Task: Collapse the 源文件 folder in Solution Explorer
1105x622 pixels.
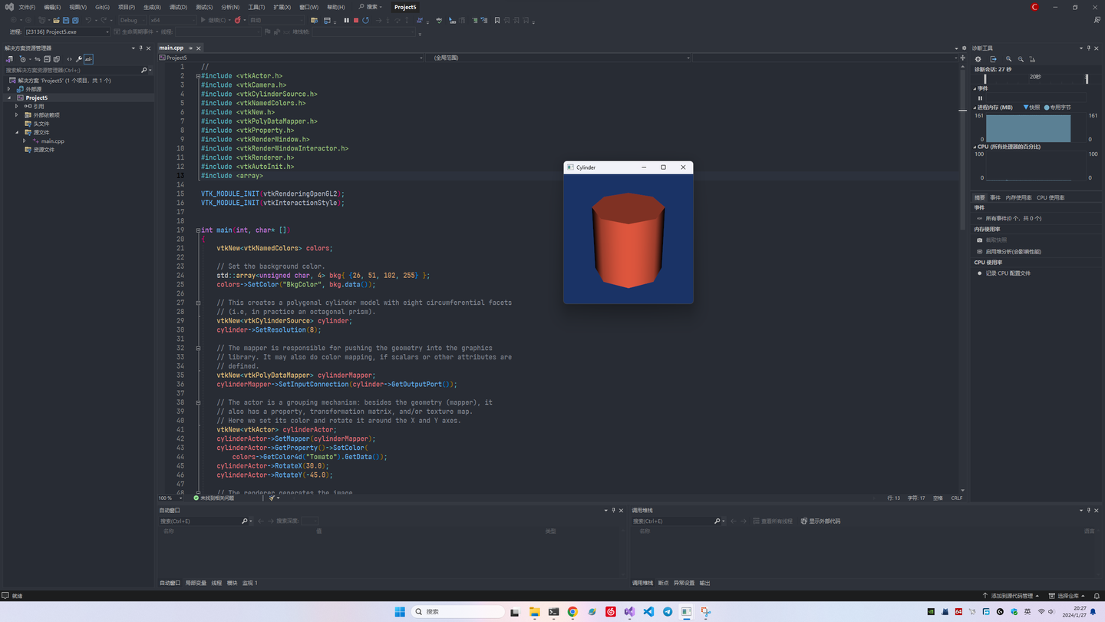Action: [17, 133]
